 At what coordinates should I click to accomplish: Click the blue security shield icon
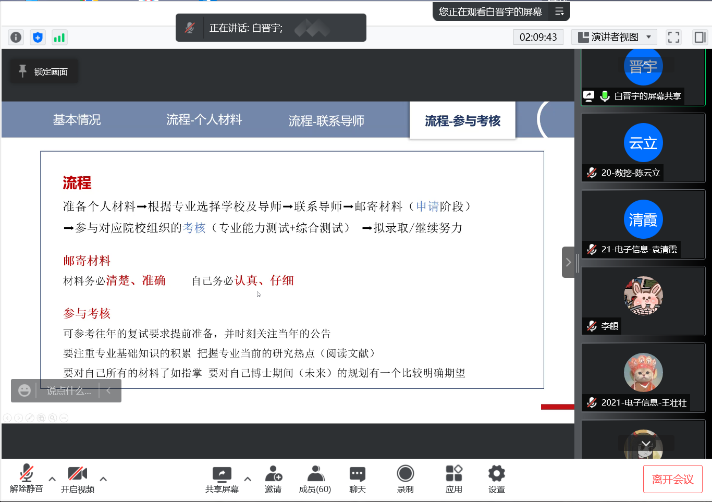point(38,38)
